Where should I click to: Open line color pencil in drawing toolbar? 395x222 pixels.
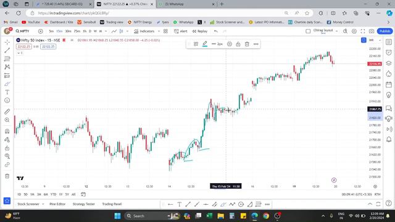tap(205, 44)
